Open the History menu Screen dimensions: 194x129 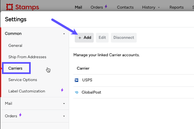click(149, 7)
